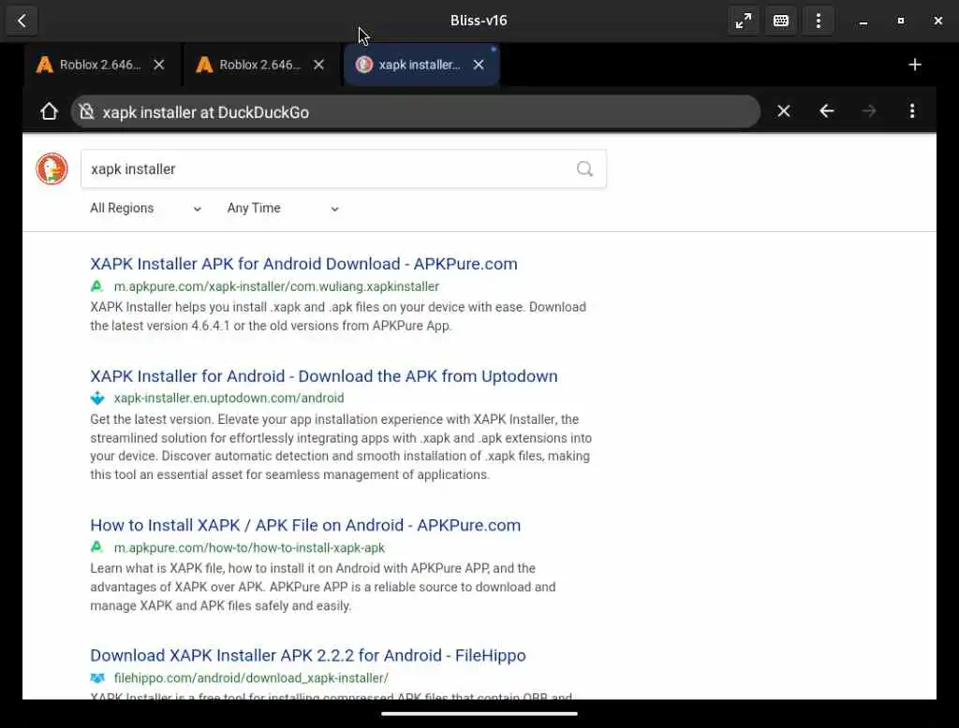This screenshot has height=728, width=959.
Task: Click the APKPure favicon beside how-to URL
Action: (96, 547)
